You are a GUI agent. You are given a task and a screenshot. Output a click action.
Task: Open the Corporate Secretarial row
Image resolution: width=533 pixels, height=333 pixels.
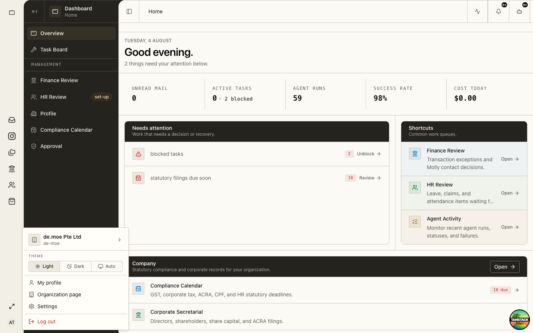[326, 317]
